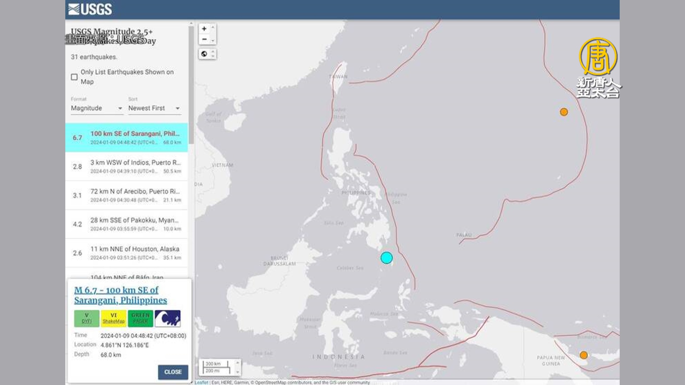685x385 pixels.
Task: Click the map zoom out minus button
Action: [204, 40]
